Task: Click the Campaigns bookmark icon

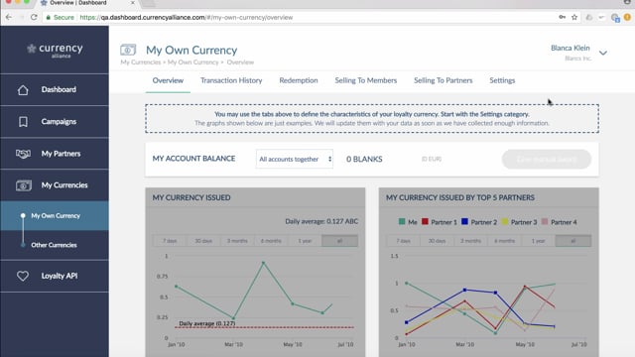Action: 23,121
